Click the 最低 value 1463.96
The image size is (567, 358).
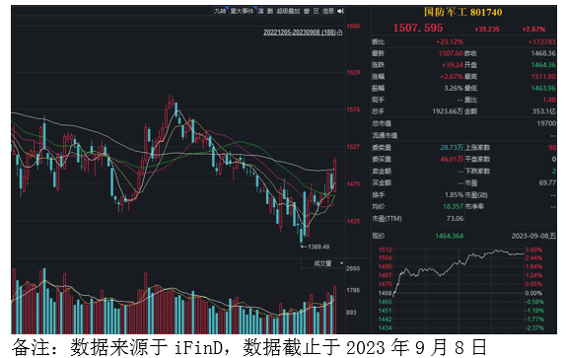pos(543,88)
